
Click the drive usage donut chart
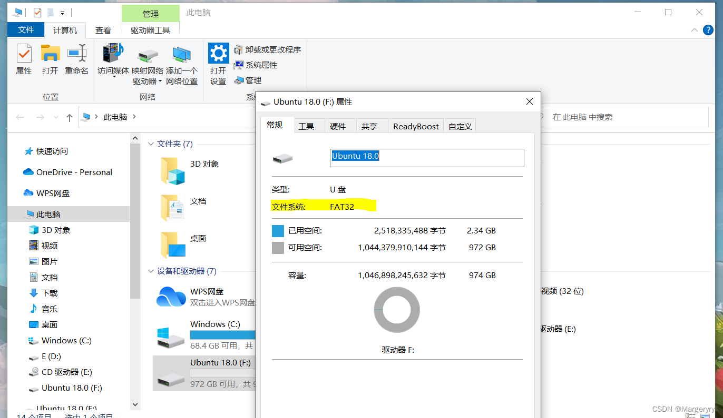396,310
